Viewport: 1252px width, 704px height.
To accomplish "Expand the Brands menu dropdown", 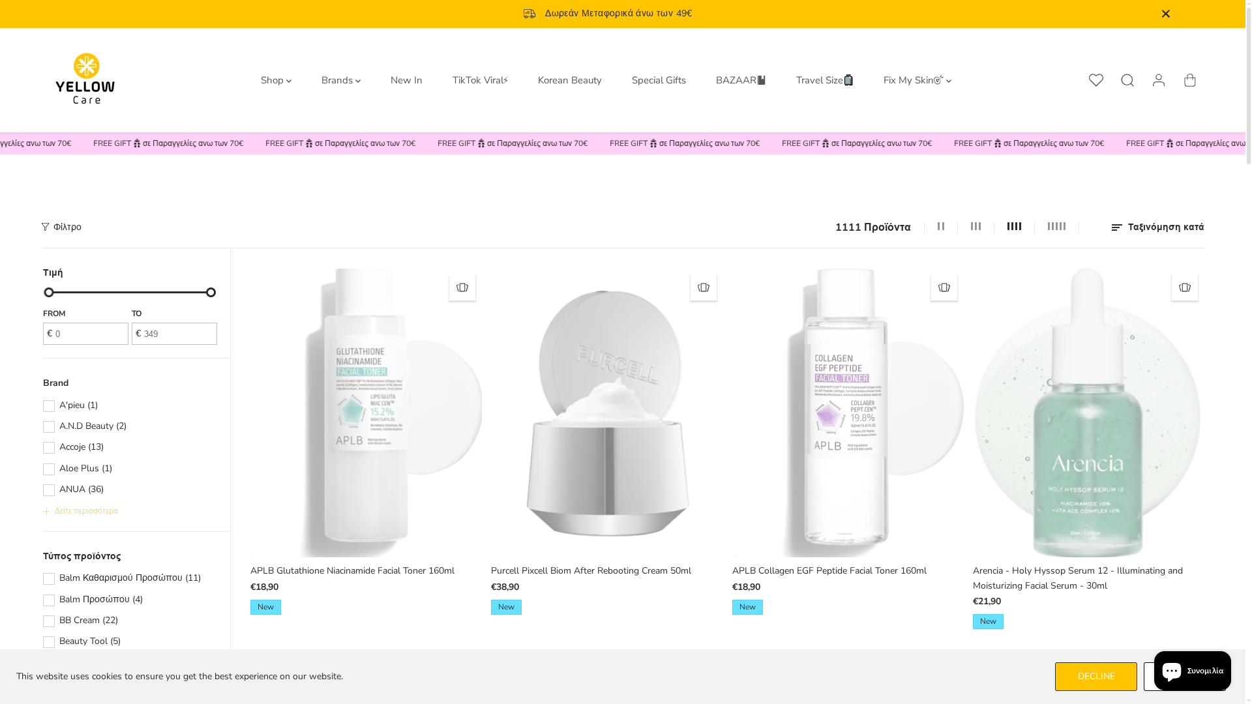I will click(341, 80).
